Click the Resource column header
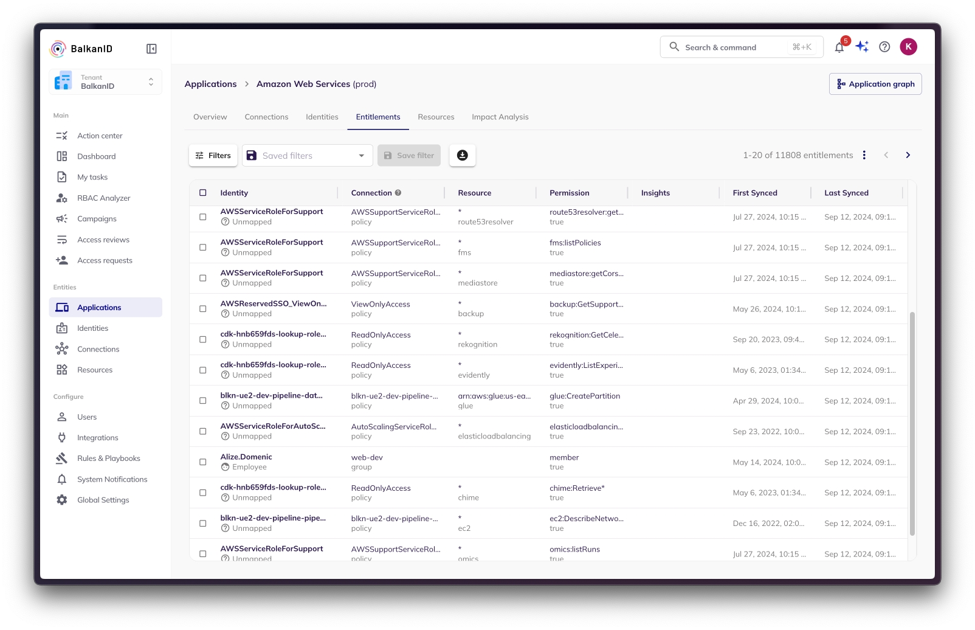The width and height of the screenshot is (975, 630). (x=475, y=193)
